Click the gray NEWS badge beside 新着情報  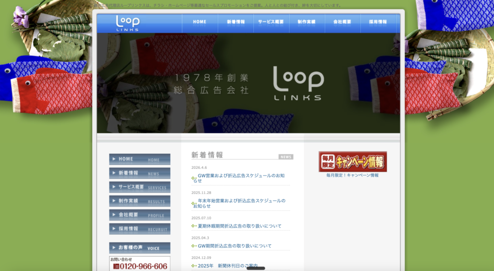[286, 157]
